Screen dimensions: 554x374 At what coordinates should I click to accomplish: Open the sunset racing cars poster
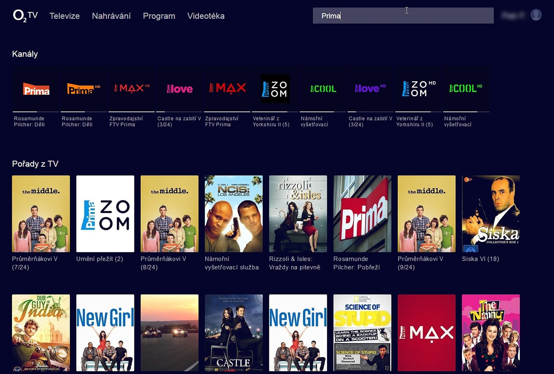pos(169,333)
